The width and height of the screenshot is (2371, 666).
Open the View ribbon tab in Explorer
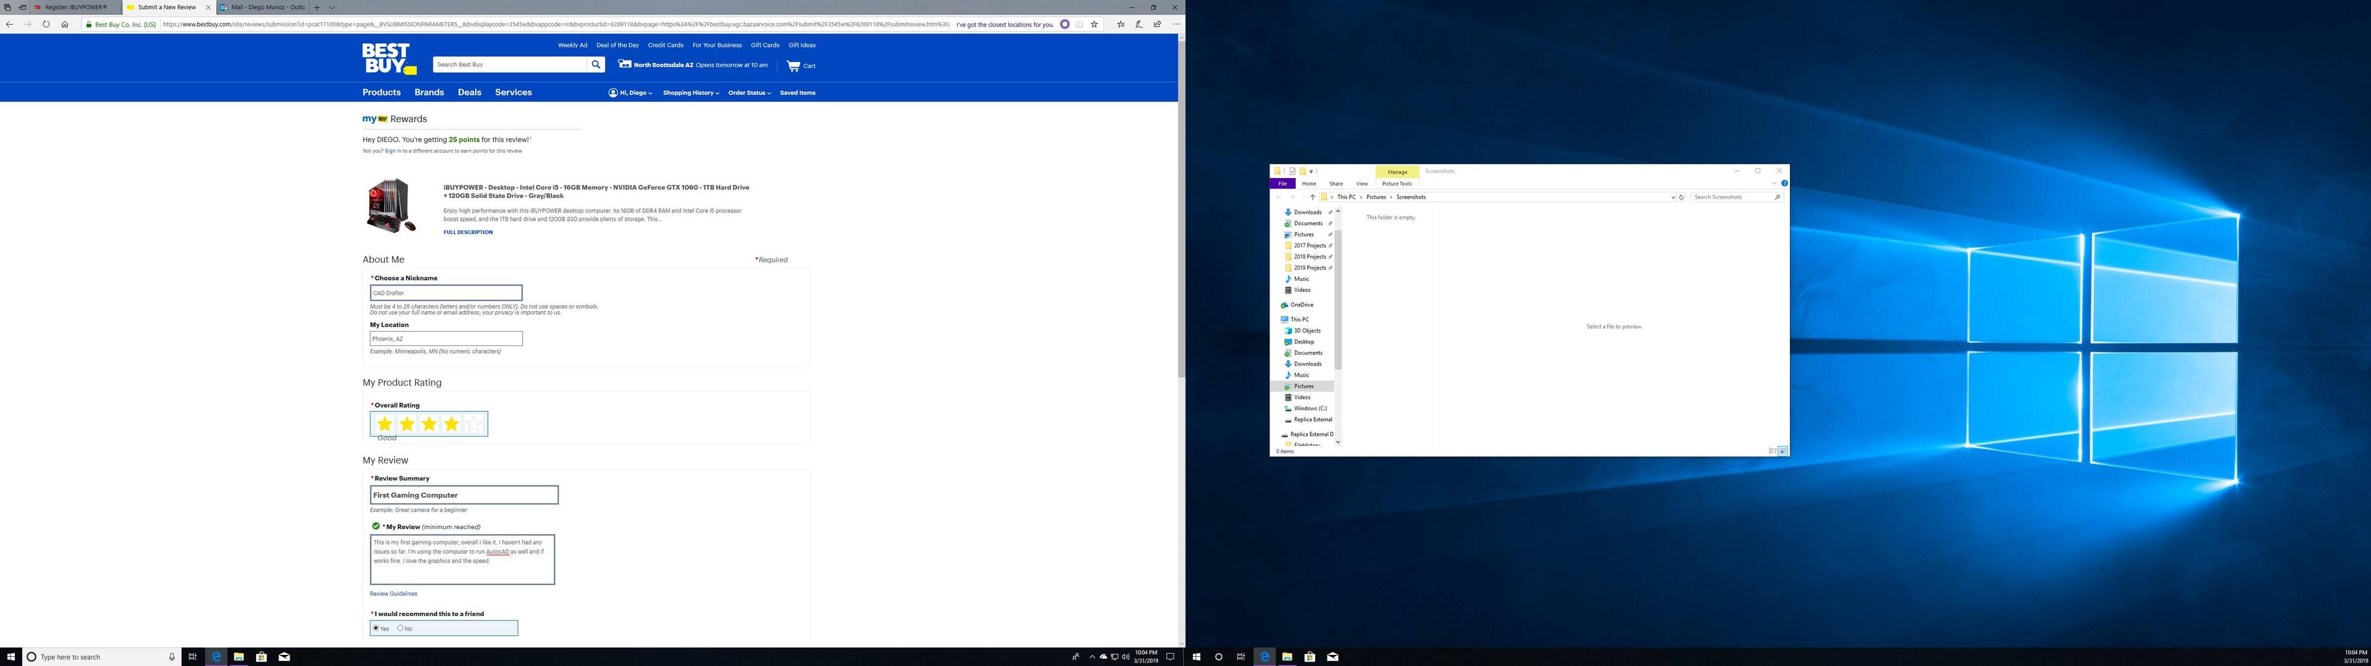tap(1361, 184)
